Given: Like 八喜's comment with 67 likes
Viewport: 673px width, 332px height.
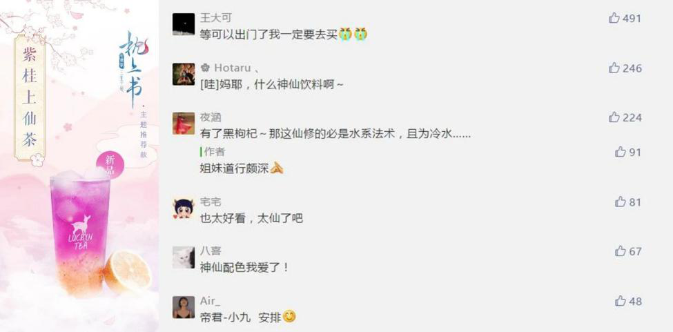Looking at the screenshot, I should click(621, 251).
